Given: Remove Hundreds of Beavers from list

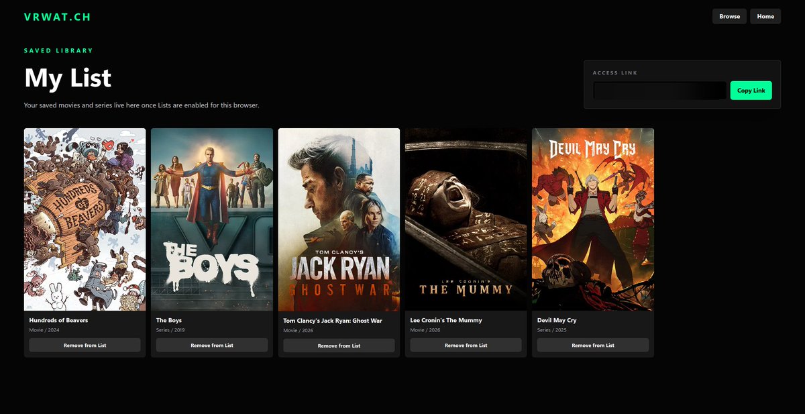Looking at the screenshot, I should (x=85, y=345).
